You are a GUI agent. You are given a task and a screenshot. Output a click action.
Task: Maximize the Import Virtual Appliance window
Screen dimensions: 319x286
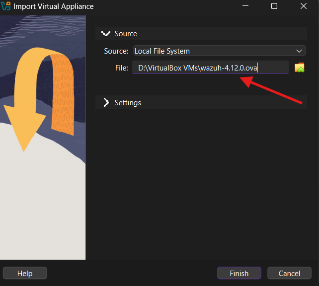tap(274, 6)
